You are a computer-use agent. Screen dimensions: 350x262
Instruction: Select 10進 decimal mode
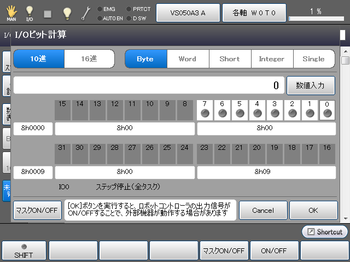click(39, 59)
